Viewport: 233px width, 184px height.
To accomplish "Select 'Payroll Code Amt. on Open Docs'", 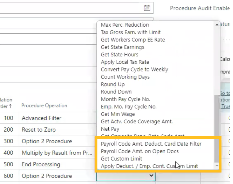I will tap(140, 151).
